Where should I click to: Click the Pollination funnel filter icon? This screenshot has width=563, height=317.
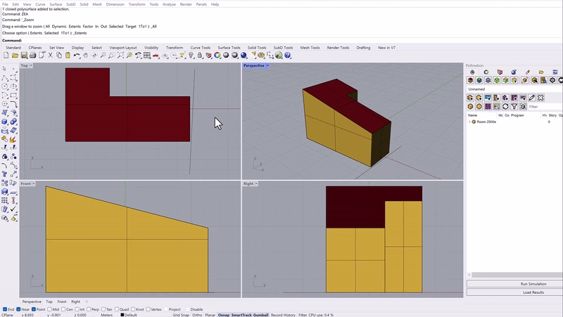(514, 107)
